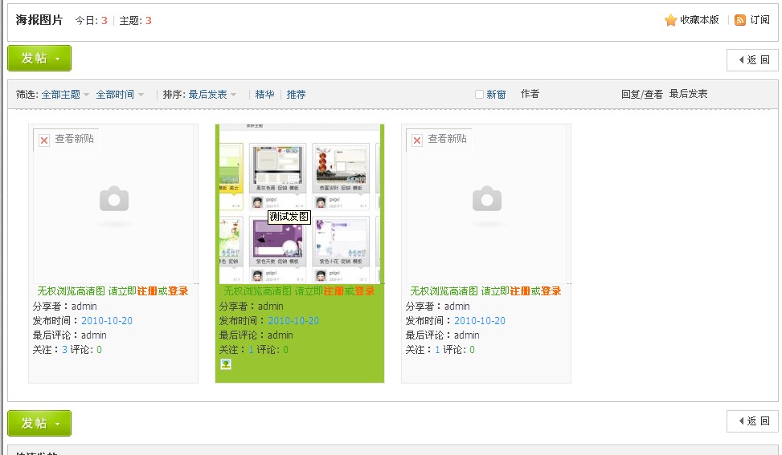Filter by 推荐 posts
Image resolution: width=782 pixels, height=455 pixels.
tap(297, 95)
